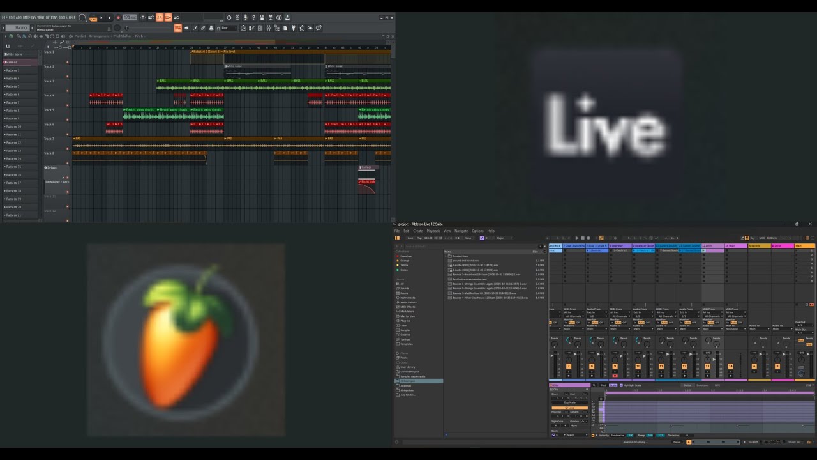Image resolution: width=817 pixels, height=460 pixels.
Task: Click FL Studio link chain toolbar icon
Action: (x=203, y=27)
